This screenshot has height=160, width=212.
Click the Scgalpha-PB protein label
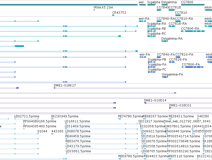[157, 60]
